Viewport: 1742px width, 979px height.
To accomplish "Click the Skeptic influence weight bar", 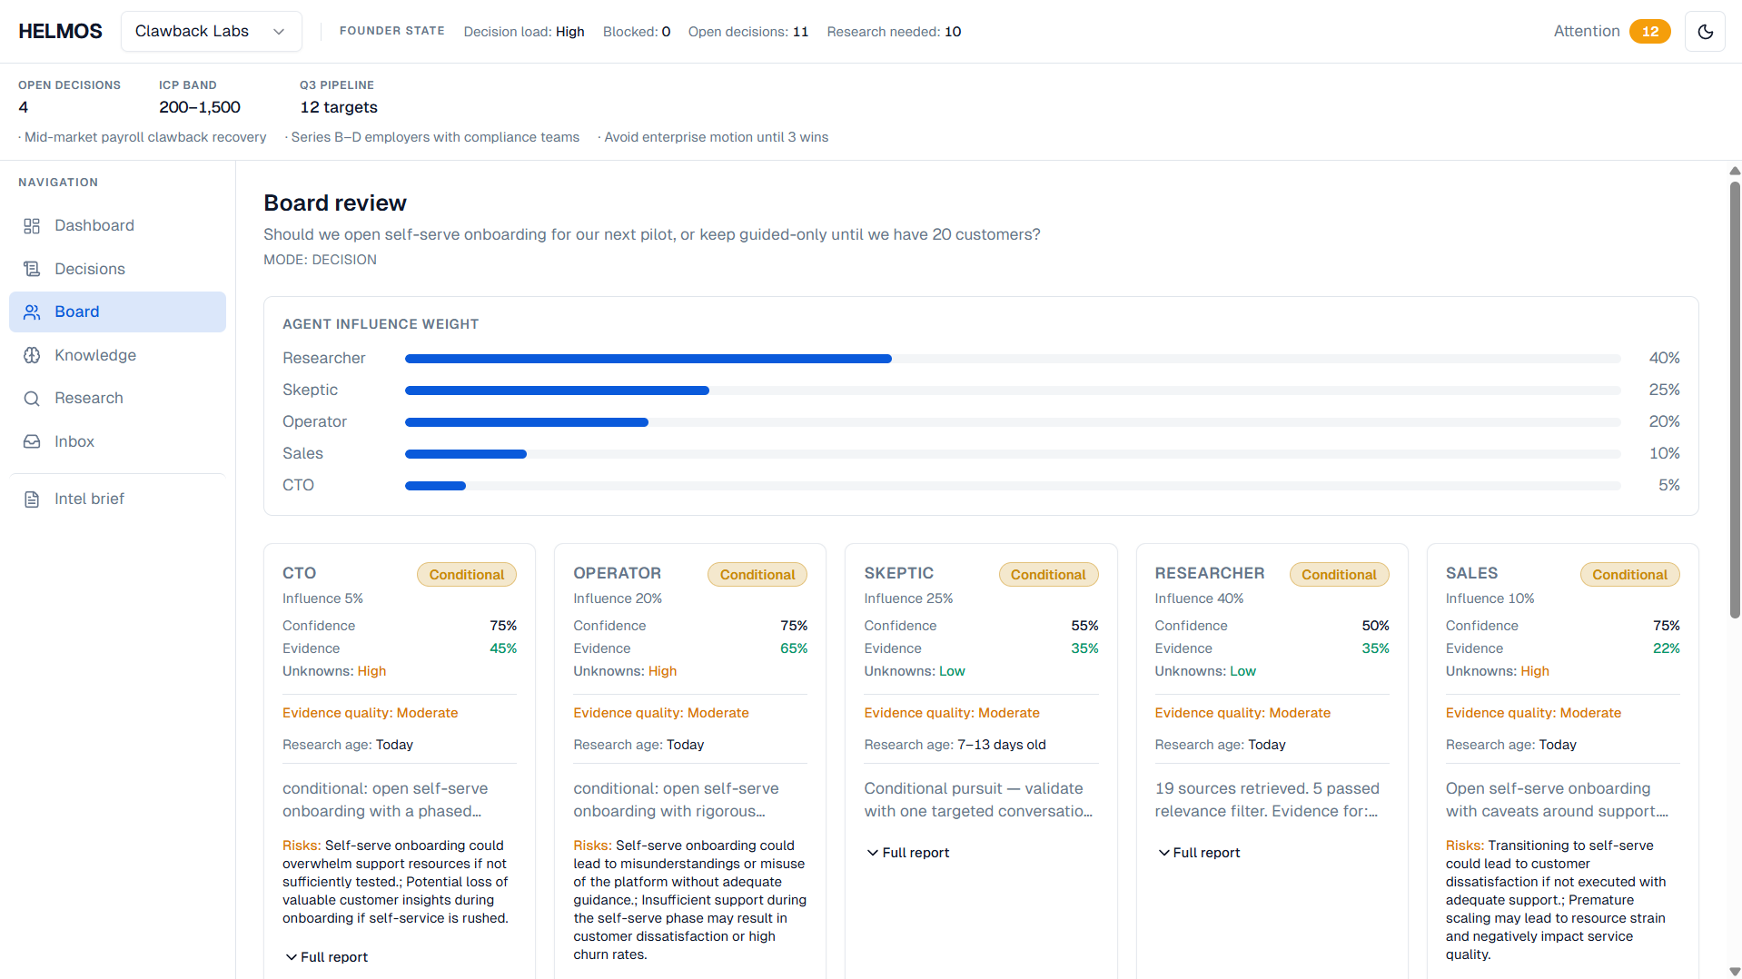I will (x=1013, y=391).
